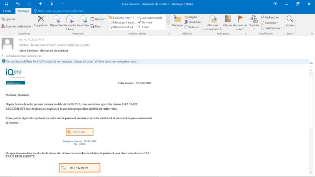Click the info bar to view in web browser
This screenshot has width=315, height=177.
pyautogui.click(x=156, y=61)
